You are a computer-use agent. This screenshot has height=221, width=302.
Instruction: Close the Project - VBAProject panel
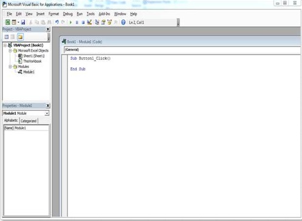(x=48, y=29)
